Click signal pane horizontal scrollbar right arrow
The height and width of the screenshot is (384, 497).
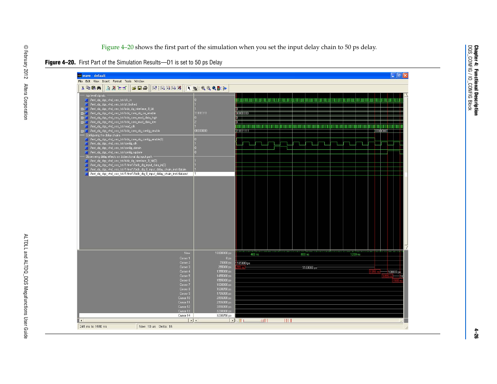pos(191,320)
